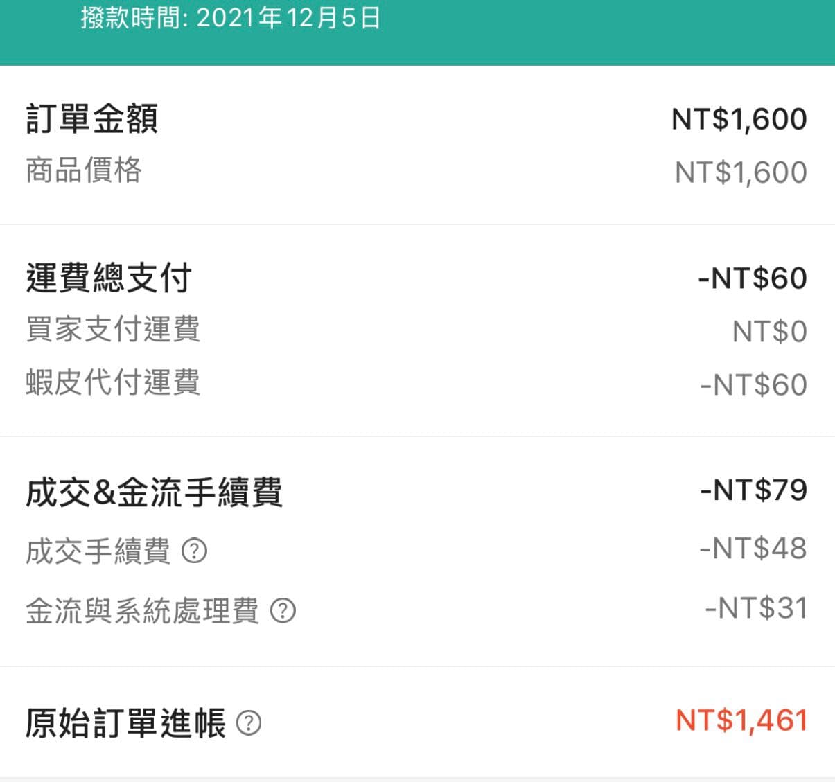Click the 成交手續費 label text

pos(98,552)
